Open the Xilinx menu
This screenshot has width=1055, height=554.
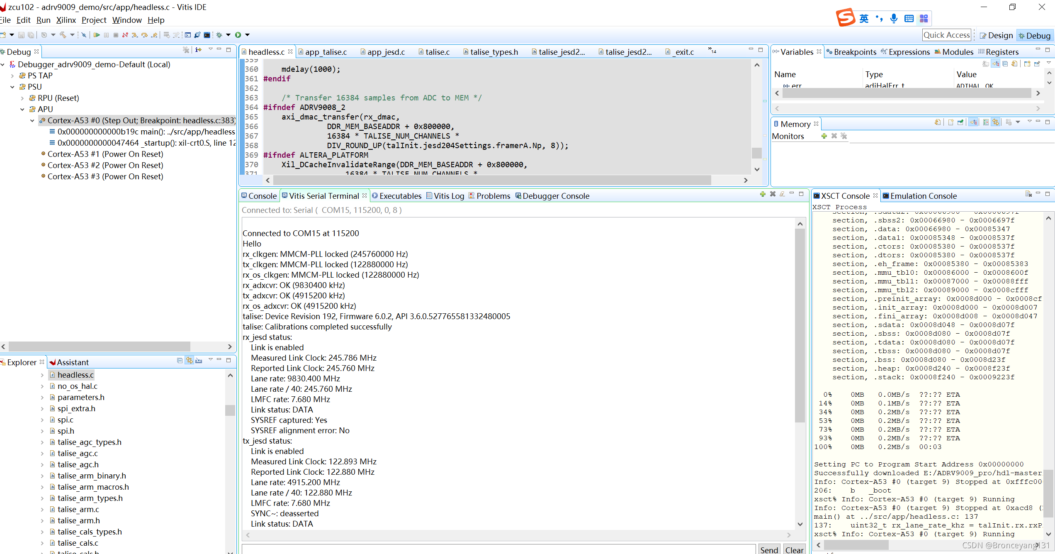(66, 20)
